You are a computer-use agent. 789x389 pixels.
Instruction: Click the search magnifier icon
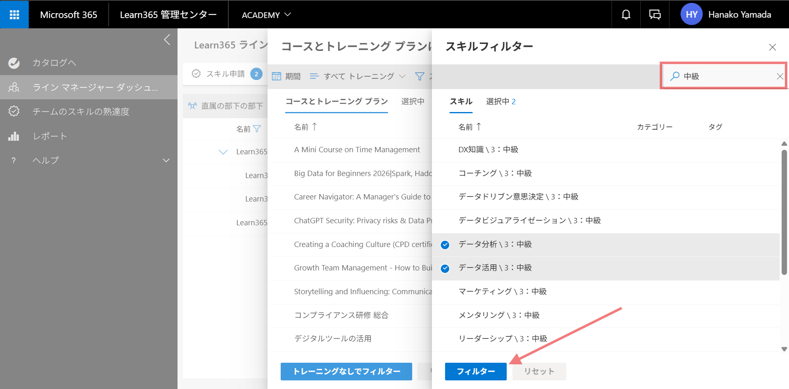674,76
